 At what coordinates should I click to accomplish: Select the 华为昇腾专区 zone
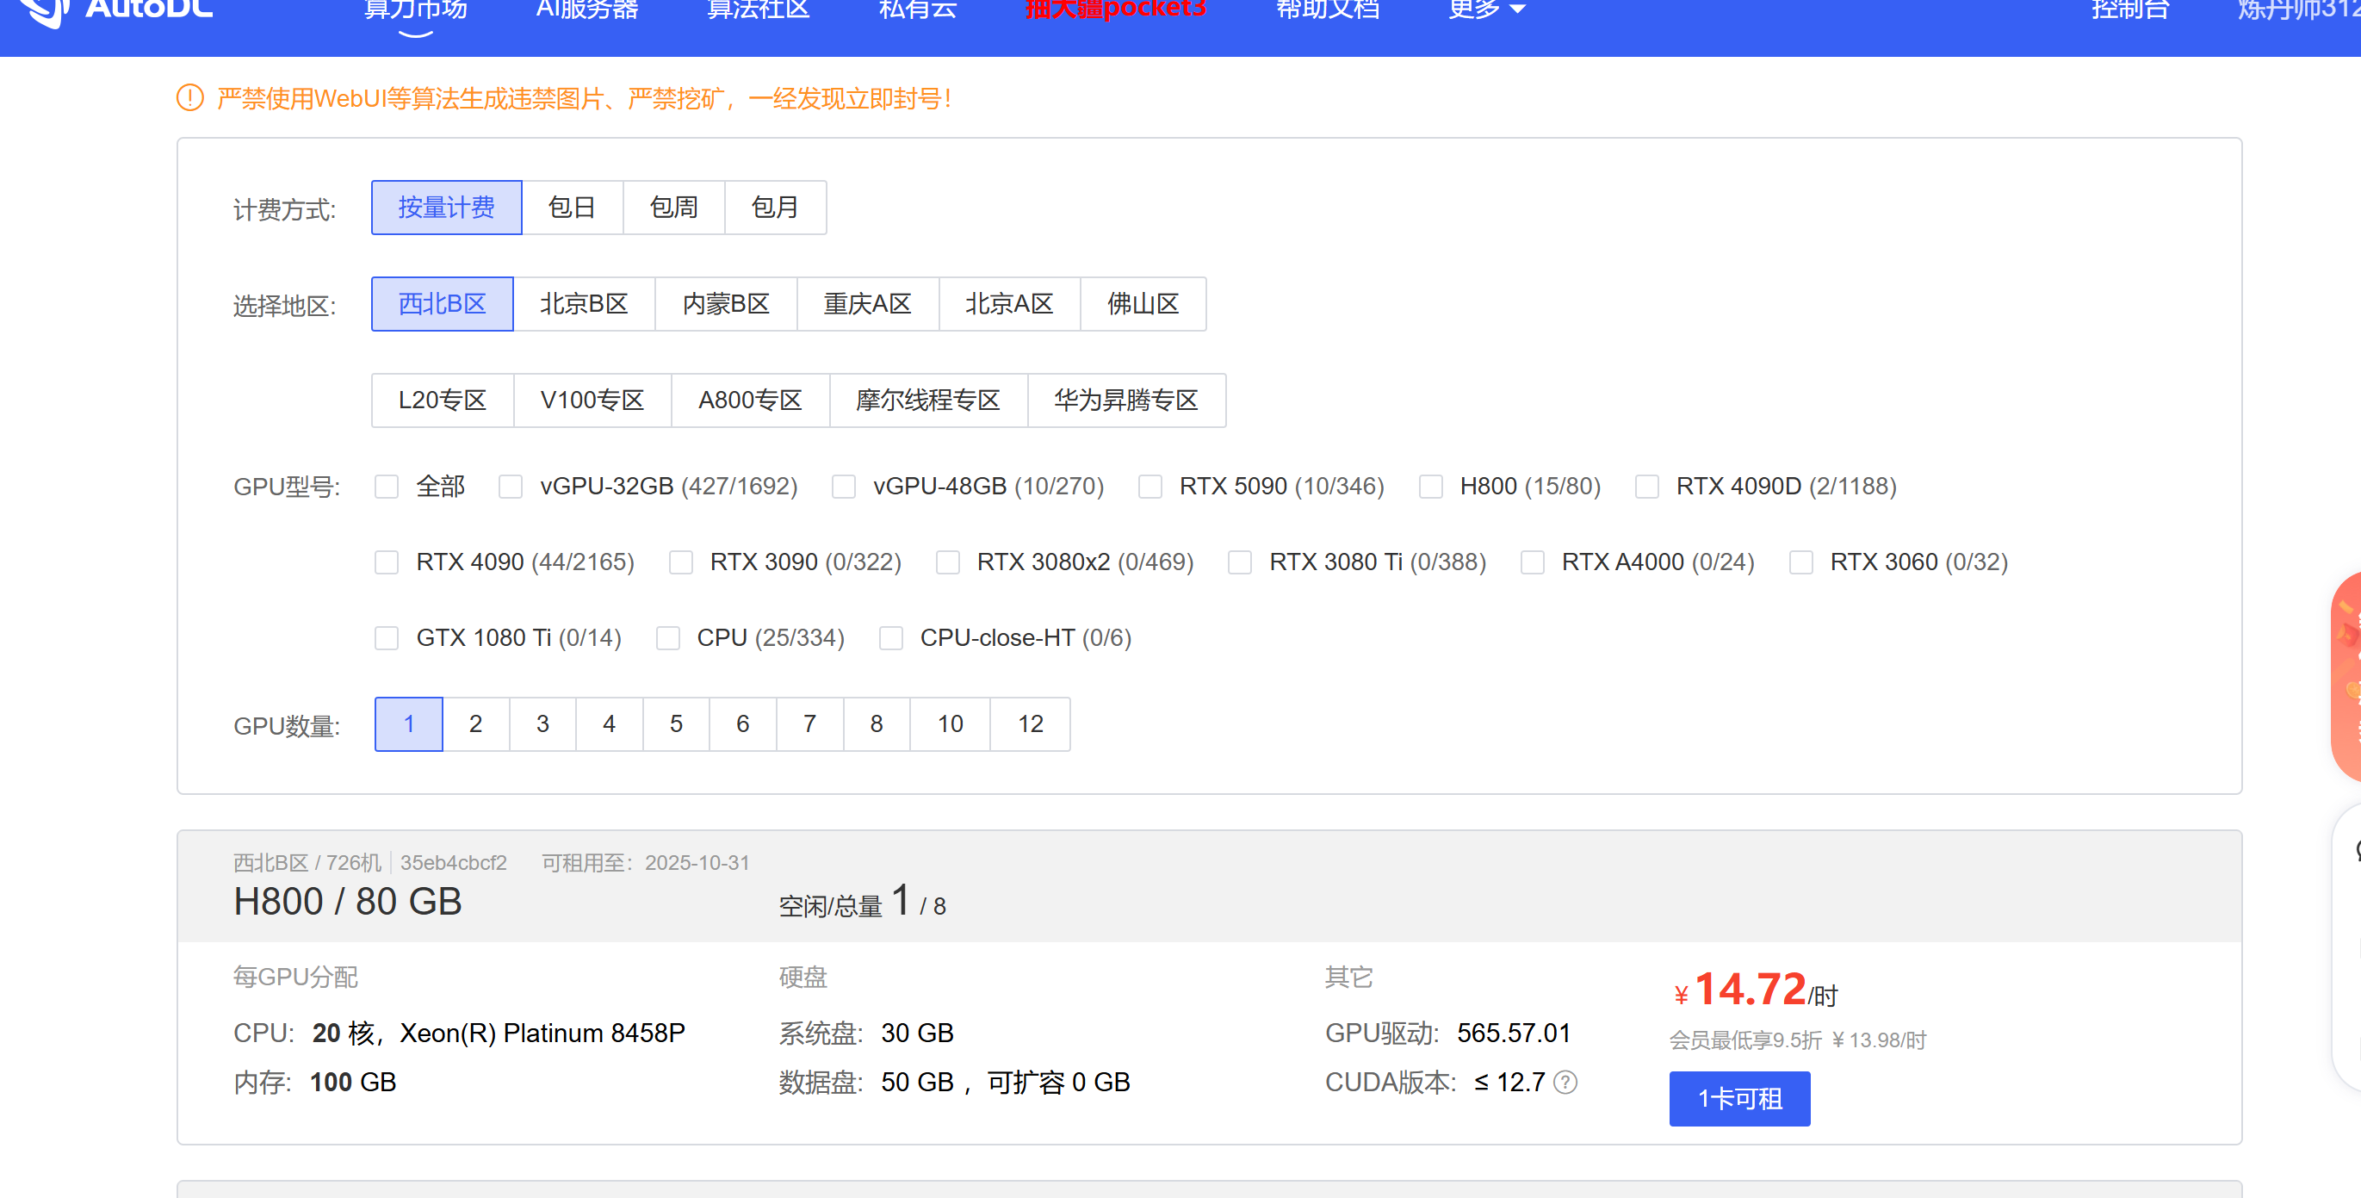pyautogui.click(x=1126, y=400)
